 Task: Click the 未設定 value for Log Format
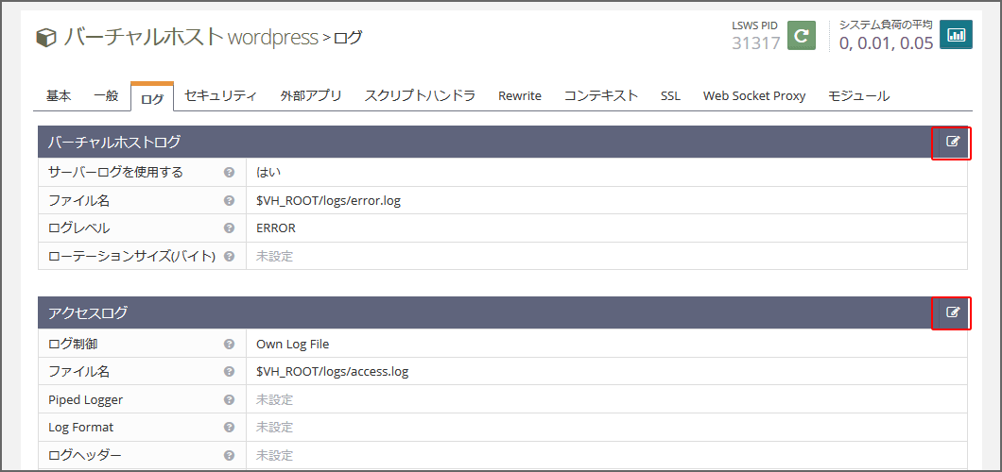tap(275, 428)
